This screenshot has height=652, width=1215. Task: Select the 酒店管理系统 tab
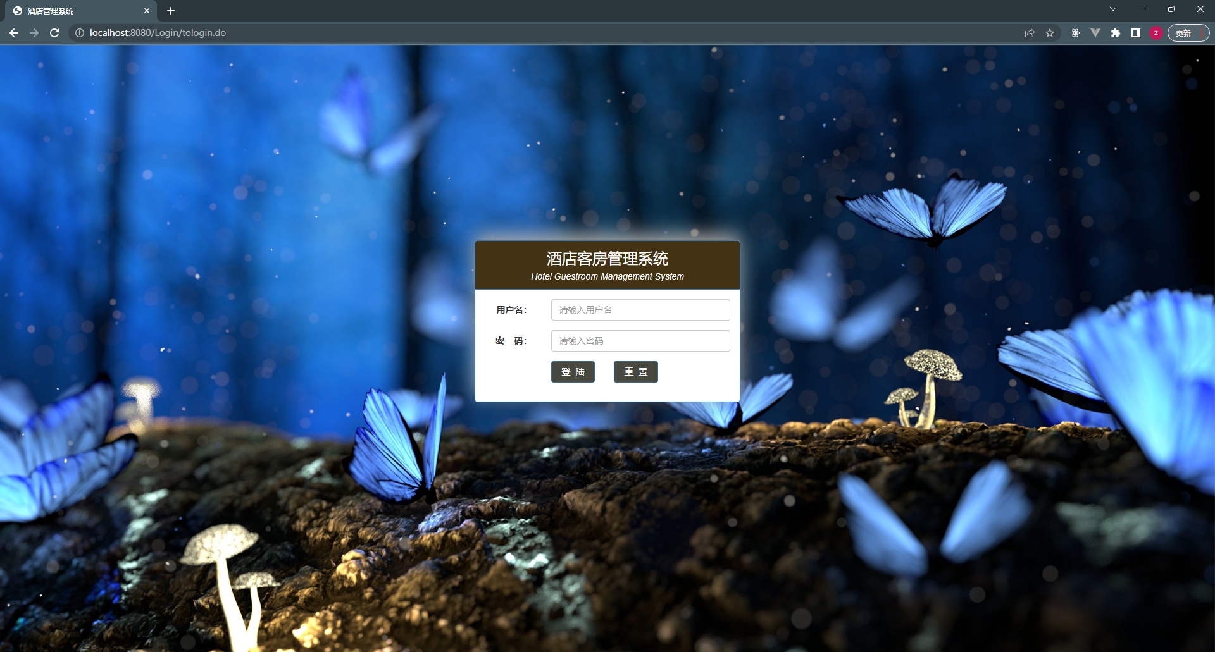[x=81, y=11]
